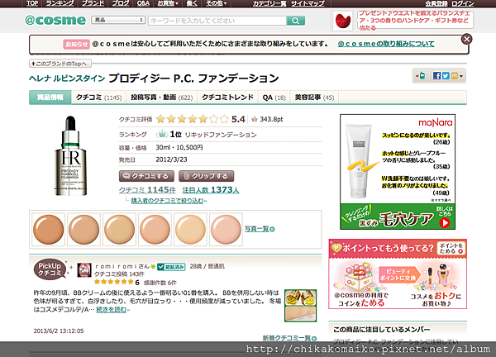Open お買物 menu in top bar

[168, 3]
